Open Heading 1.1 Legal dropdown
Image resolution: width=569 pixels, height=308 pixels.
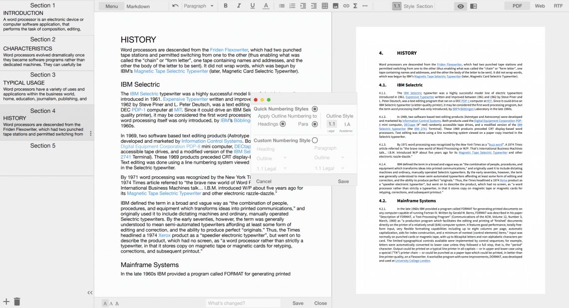272,168
